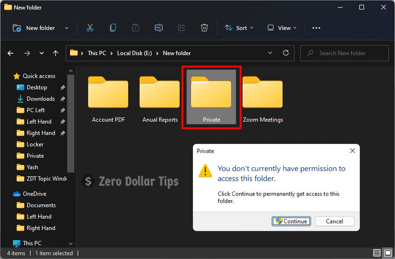395x259 pixels.
Task: Open recent locations dropdown arrow
Action: click(x=41, y=53)
